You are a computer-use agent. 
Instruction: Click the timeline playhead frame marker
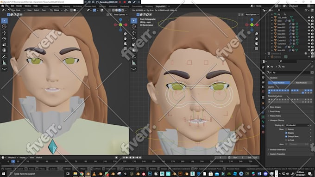[13, 161]
